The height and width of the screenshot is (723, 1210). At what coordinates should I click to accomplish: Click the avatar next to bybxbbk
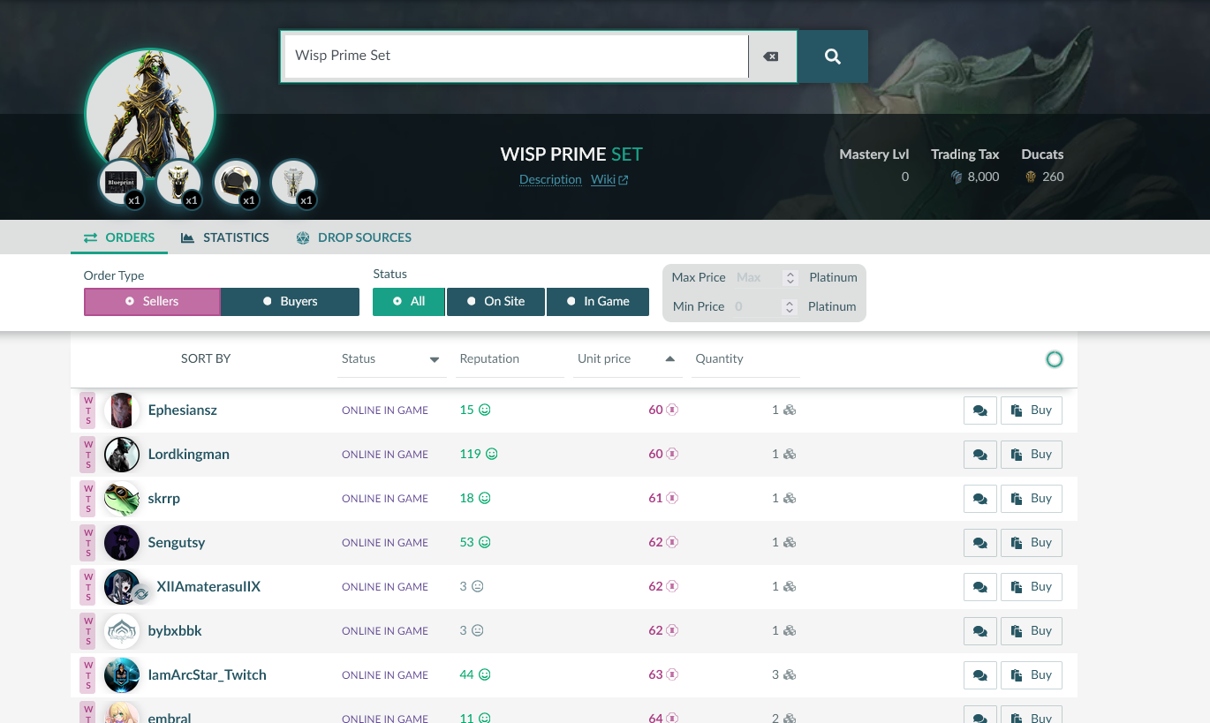point(122,631)
